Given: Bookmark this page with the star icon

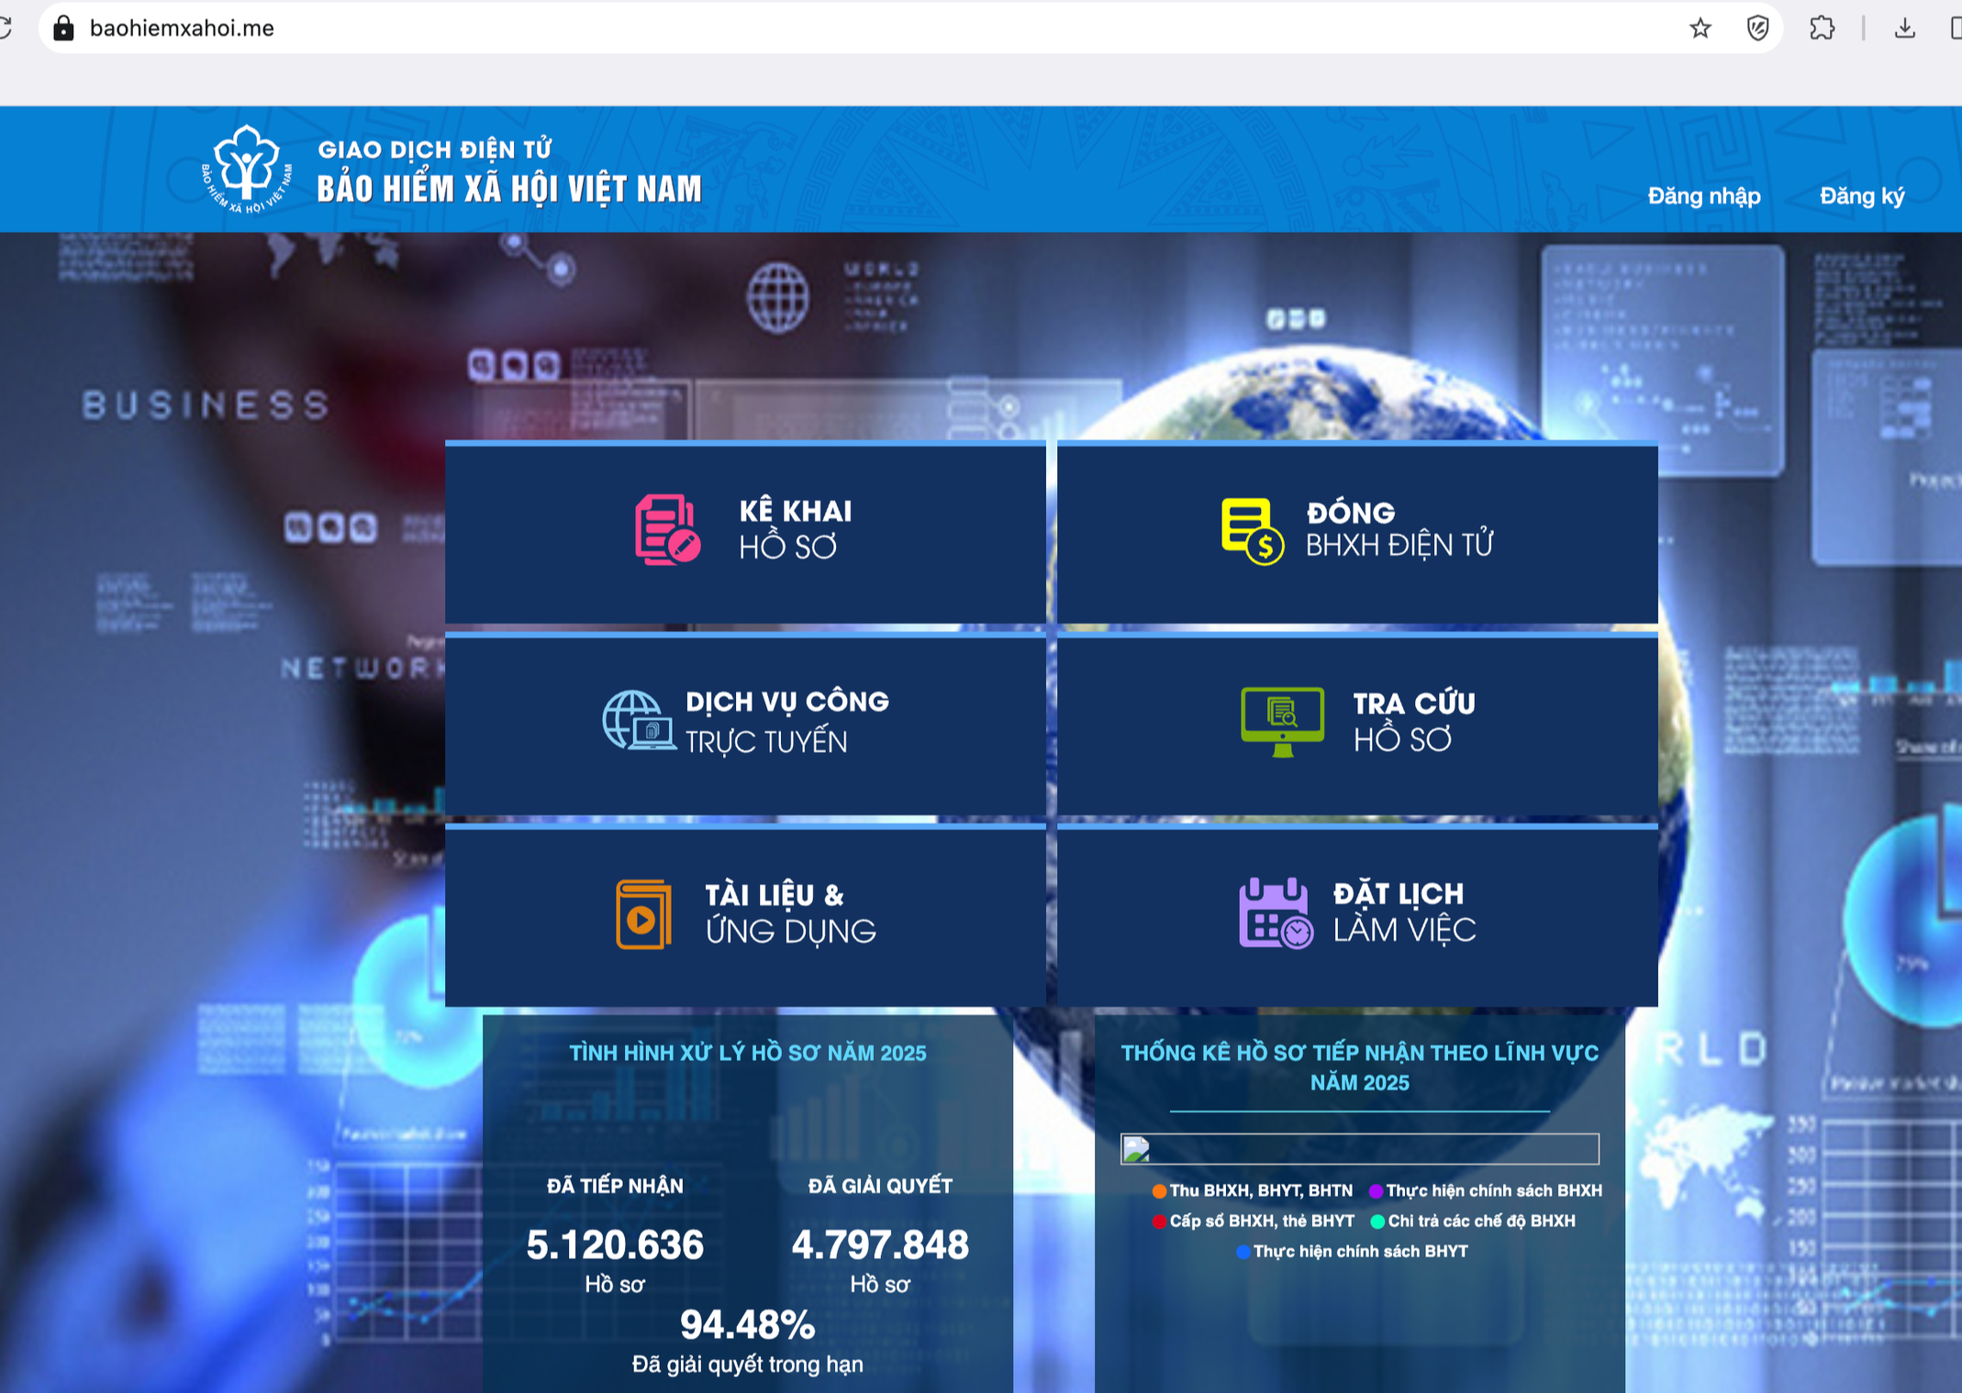Looking at the screenshot, I should [x=1700, y=28].
